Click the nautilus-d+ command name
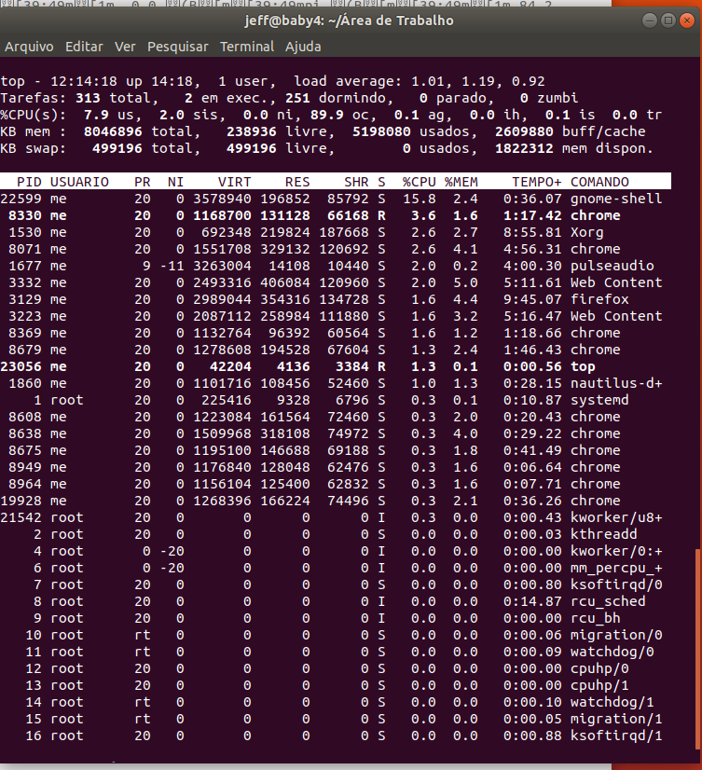702x770 pixels. (x=616, y=383)
